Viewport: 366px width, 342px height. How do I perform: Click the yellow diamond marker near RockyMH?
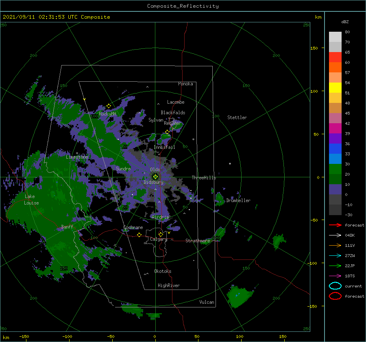[x=109, y=106]
